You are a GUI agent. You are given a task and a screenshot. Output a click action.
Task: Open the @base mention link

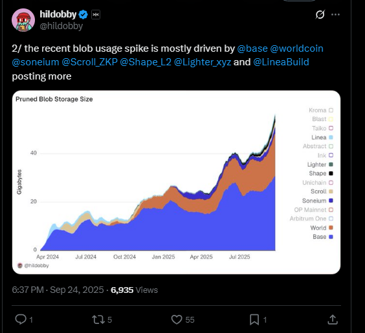252,48
